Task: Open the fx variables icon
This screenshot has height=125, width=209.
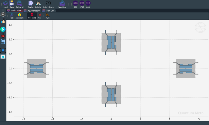Action: coord(3,29)
